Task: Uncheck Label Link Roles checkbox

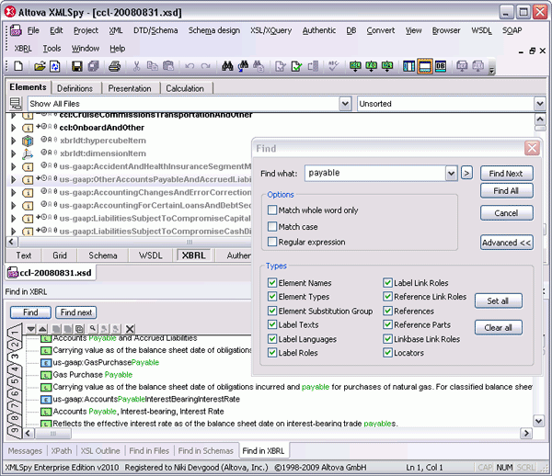Action: pyautogui.click(x=387, y=283)
